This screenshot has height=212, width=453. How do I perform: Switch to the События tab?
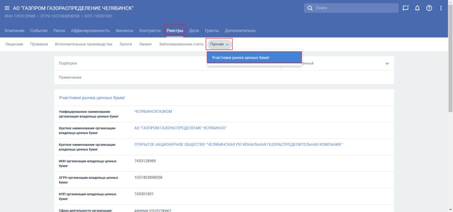(39, 30)
